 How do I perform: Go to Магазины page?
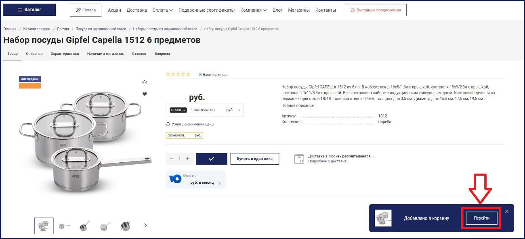[299, 10]
